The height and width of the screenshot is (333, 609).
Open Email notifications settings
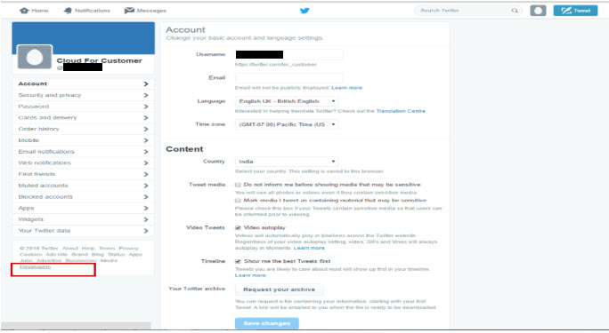(83, 151)
